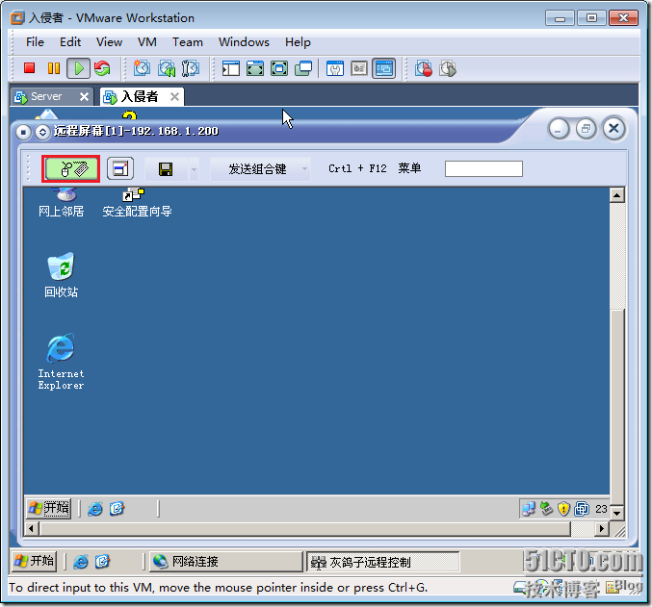The width and height of the screenshot is (652, 607).
Task: Click the orange Suspend (pause) toolbar icon
Action: point(54,68)
